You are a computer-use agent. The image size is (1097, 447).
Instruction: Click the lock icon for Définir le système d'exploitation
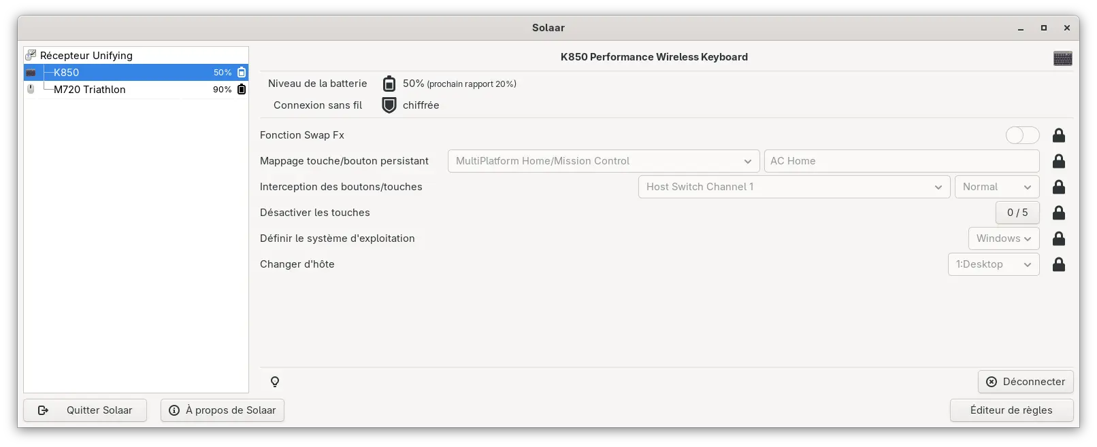[1058, 238]
